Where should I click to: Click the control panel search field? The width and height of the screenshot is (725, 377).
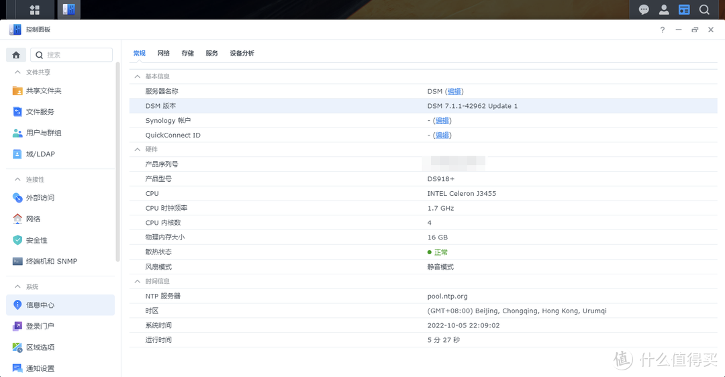[72, 55]
